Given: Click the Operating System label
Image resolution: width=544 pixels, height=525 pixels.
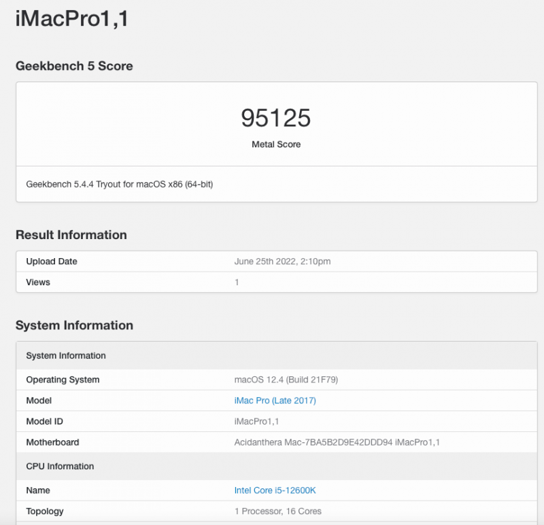Looking at the screenshot, I should (x=63, y=380).
